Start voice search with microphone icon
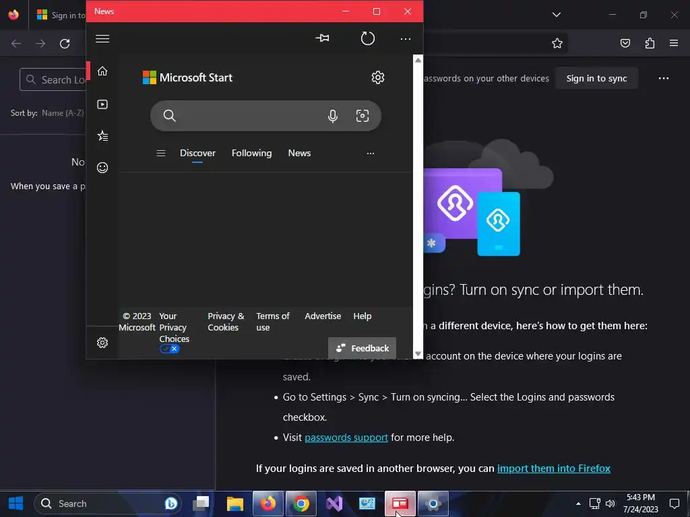The height and width of the screenshot is (517, 690). tap(333, 116)
